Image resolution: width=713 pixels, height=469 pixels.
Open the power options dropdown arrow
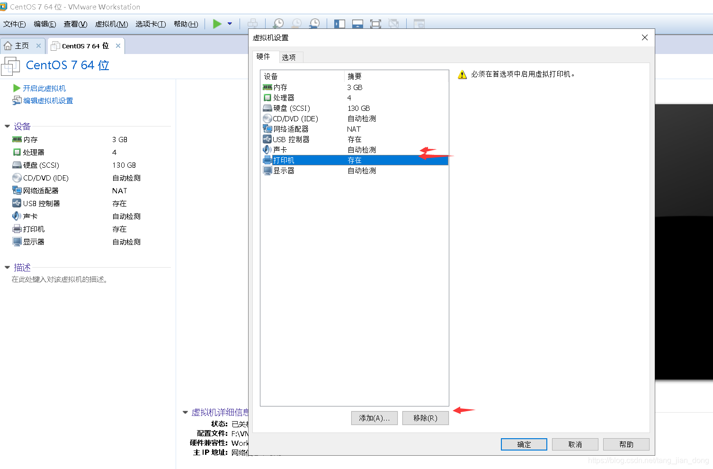coord(230,24)
